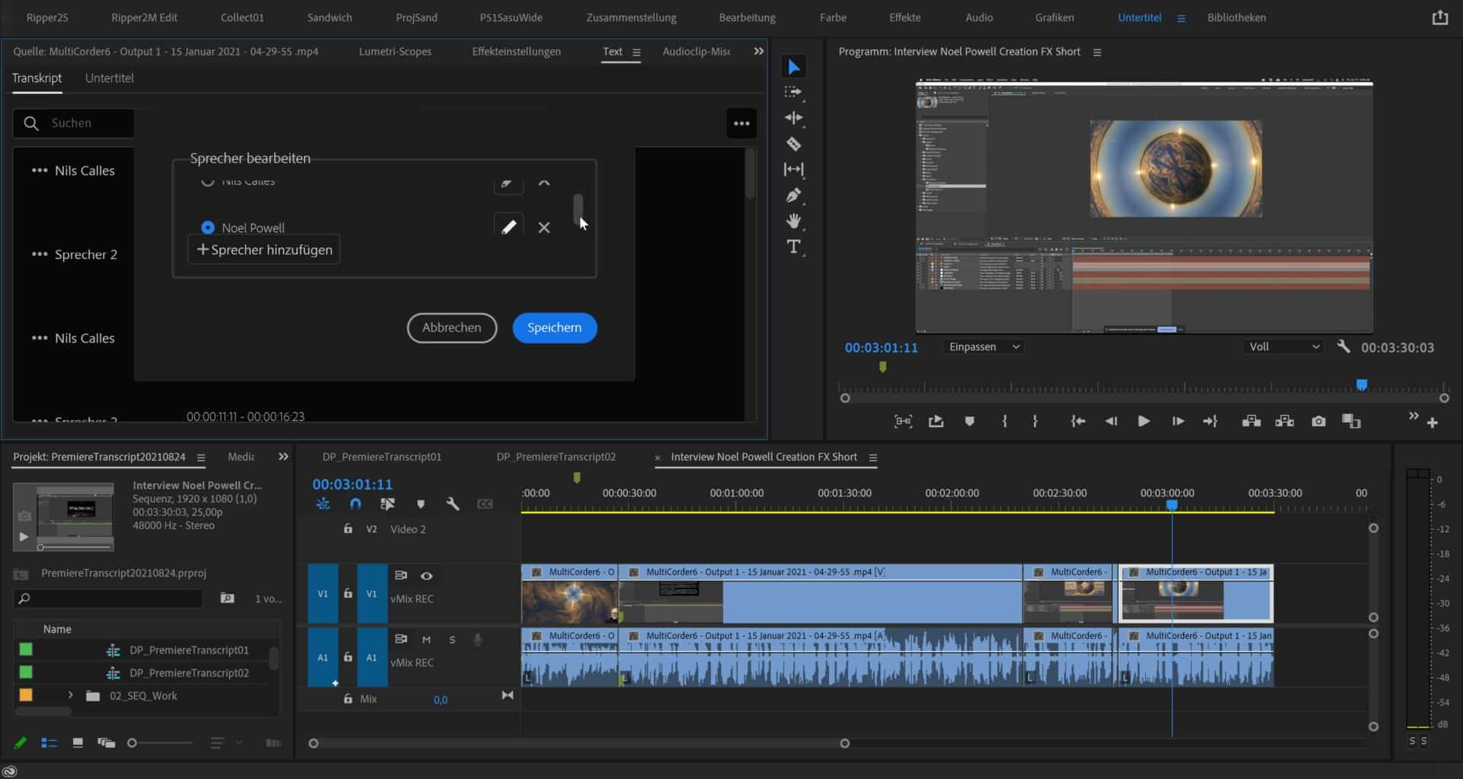Open the Voll playback resolution dropdown
Image resolution: width=1463 pixels, height=779 pixels.
[x=1283, y=346]
